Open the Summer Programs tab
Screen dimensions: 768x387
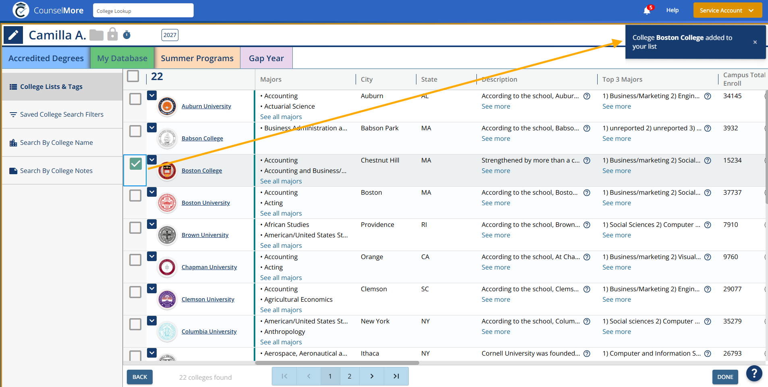click(x=197, y=58)
